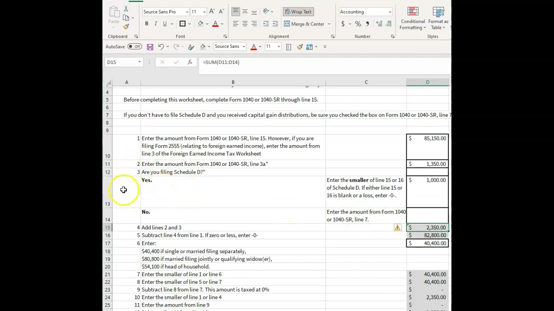Apply Comma Style format

pos(367,24)
